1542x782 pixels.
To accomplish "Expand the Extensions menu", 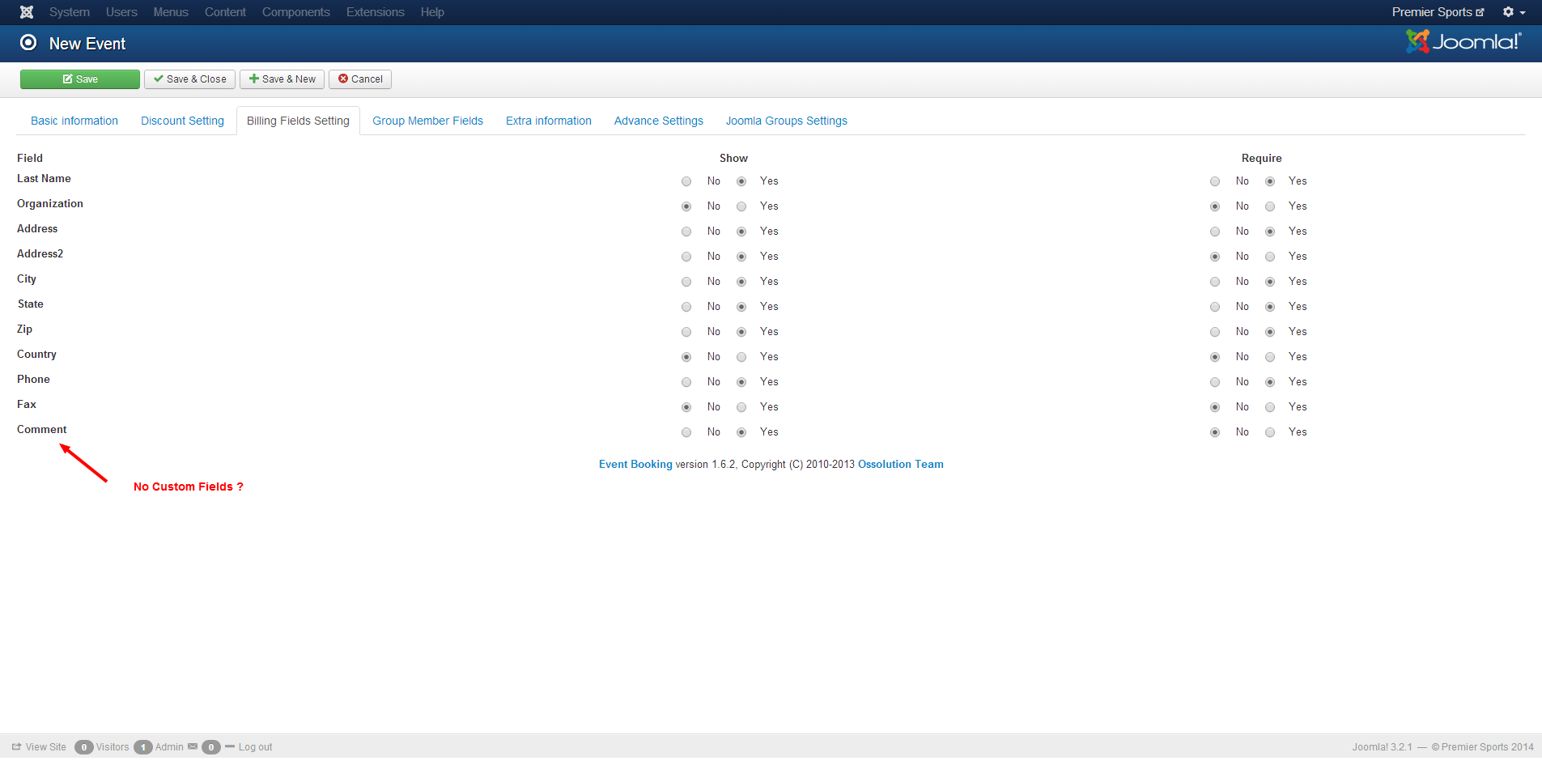I will [375, 12].
